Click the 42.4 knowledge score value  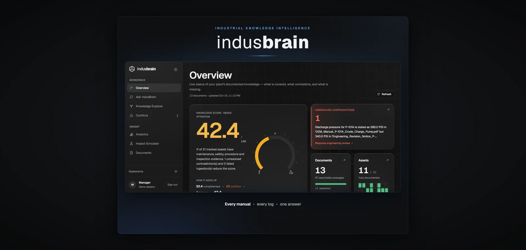218,131
